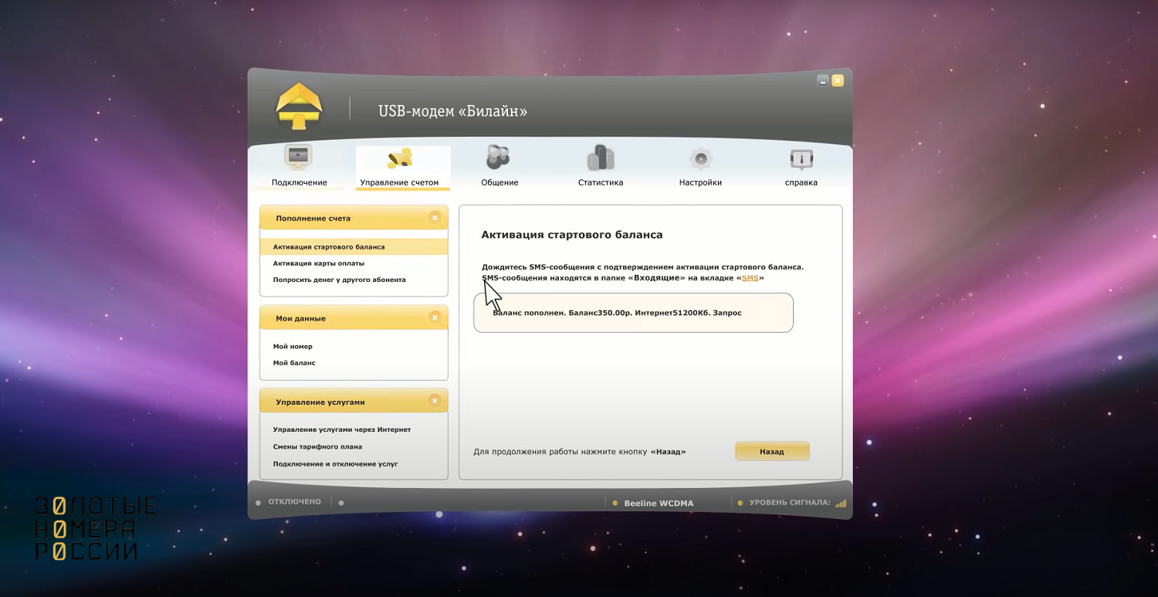Close the USB-модем Билайн window
1158x597 pixels.
(x=838, y=80)
